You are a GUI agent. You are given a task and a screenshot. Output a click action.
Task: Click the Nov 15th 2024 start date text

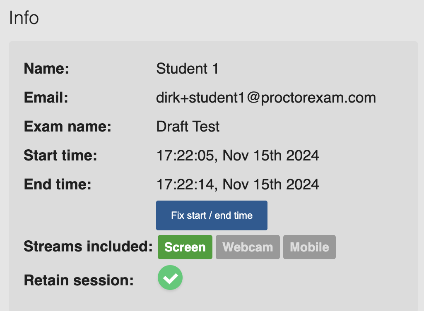pyautogui.click(x=271, y=155)
